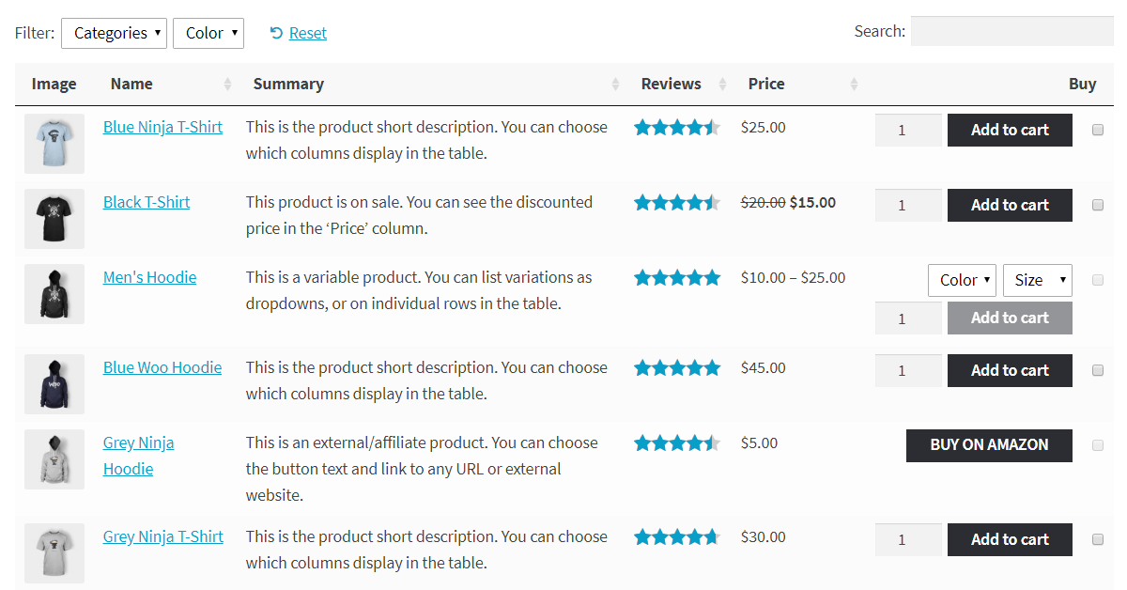Viewport: 1127px width, 590px height.
Task: Click the Men's Hoodie star rating
Action: coord(676,278)
